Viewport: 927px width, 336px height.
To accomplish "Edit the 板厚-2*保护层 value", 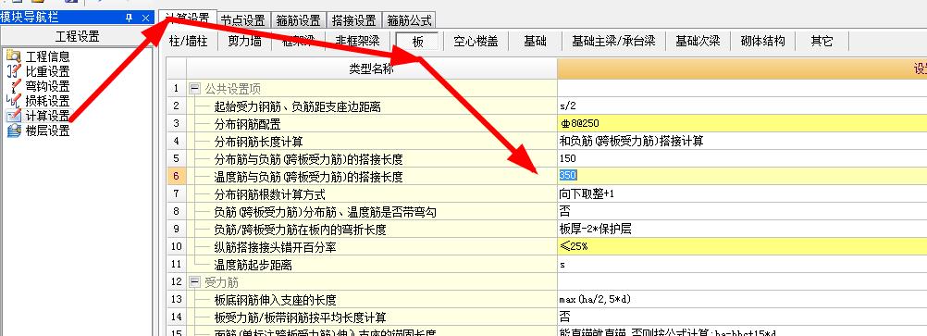I will click(742, 229).
